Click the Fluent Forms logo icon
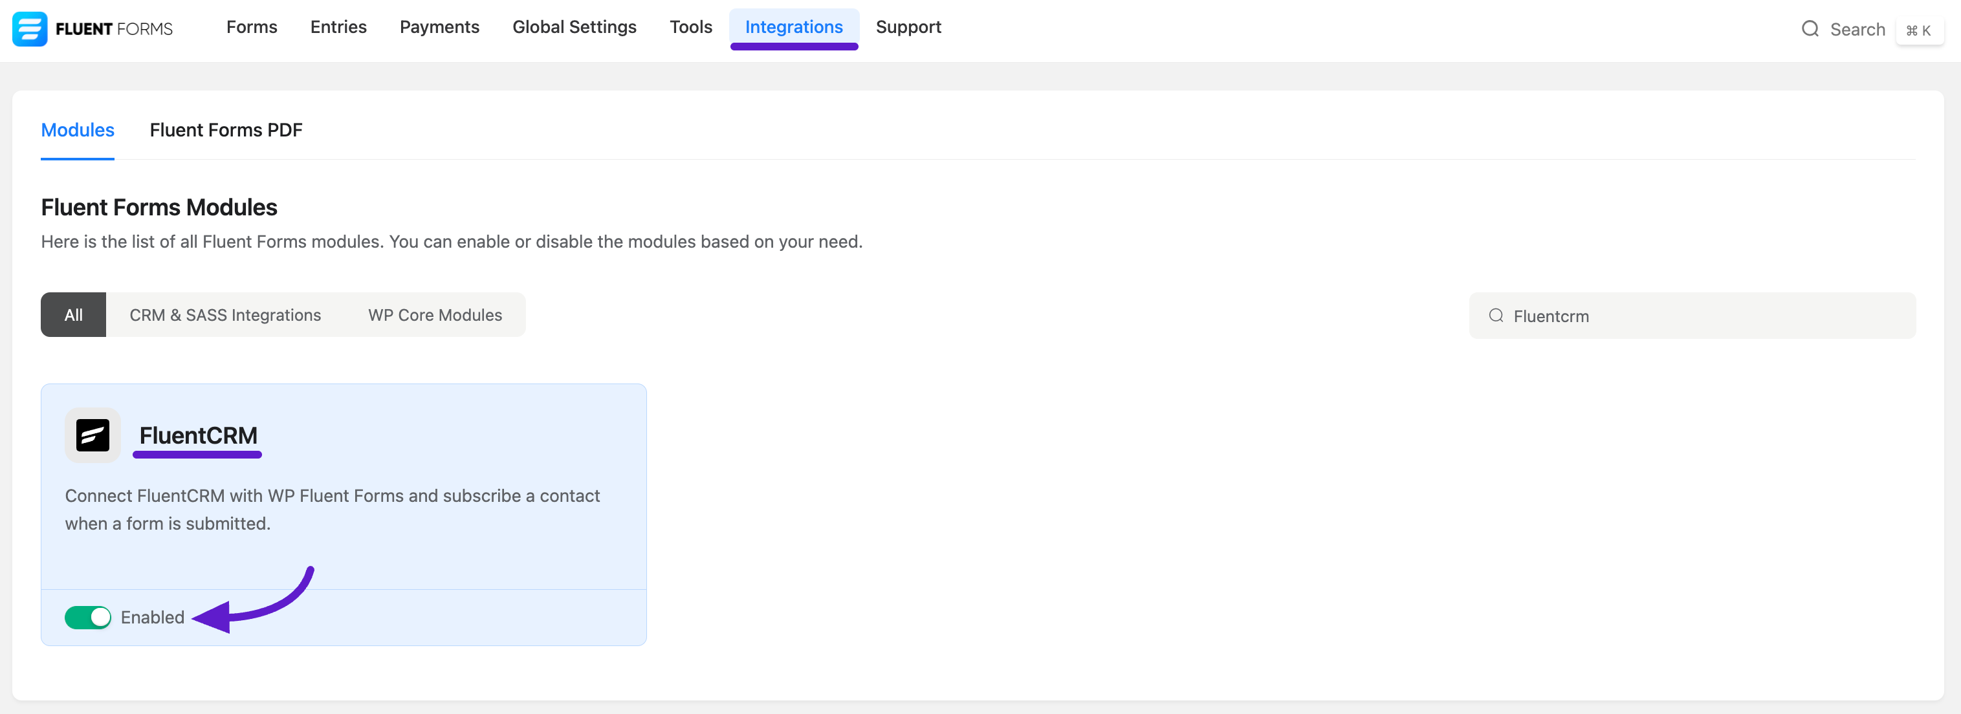 [x=30, y=29]
